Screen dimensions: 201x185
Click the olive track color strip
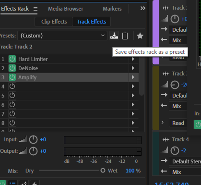(x=156, y=98)
